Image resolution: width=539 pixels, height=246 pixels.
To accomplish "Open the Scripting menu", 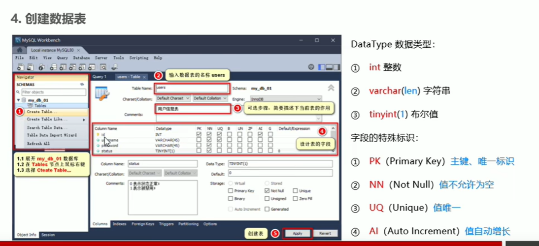I will (139, 58).
